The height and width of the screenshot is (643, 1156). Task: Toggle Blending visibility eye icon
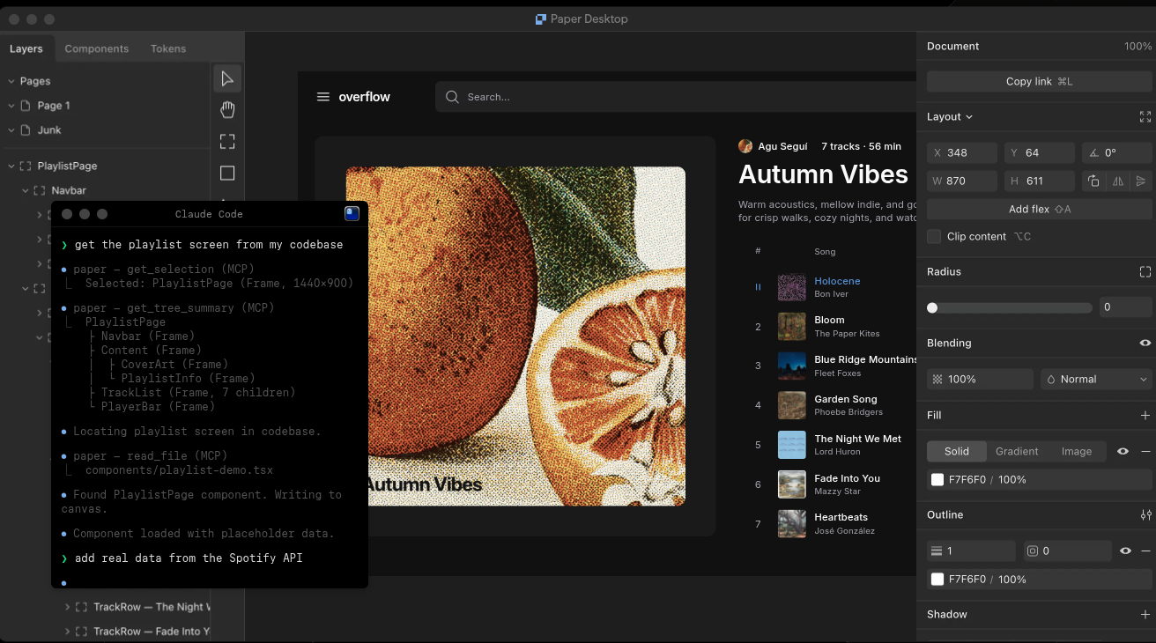click(x=1145, y=344)
